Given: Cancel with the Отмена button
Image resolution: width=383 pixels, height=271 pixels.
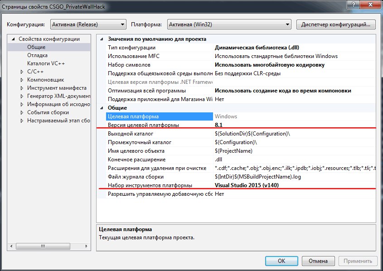Looking at the screenshot, I should click(318, 261).
